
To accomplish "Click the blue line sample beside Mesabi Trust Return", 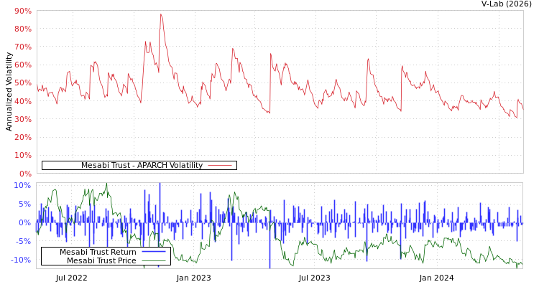I will pyautogui.click(x=153, y=252).
